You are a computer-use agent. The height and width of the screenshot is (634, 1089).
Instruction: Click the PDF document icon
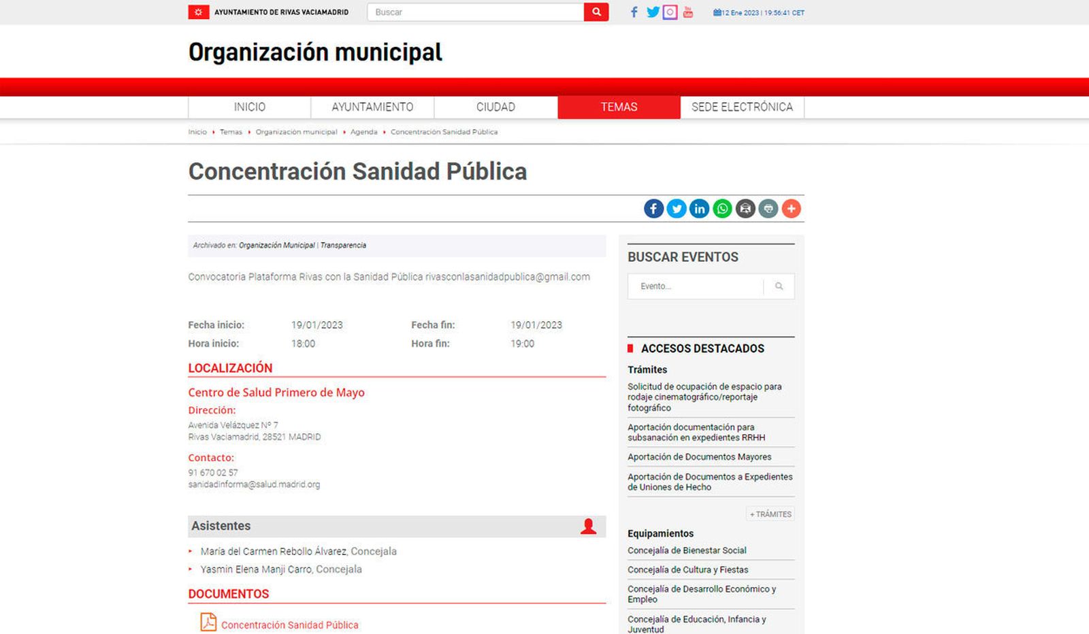click(x=208, y=622)
